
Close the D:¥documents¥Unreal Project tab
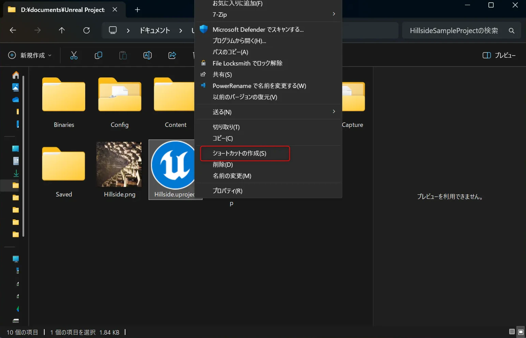click(115, 10)
